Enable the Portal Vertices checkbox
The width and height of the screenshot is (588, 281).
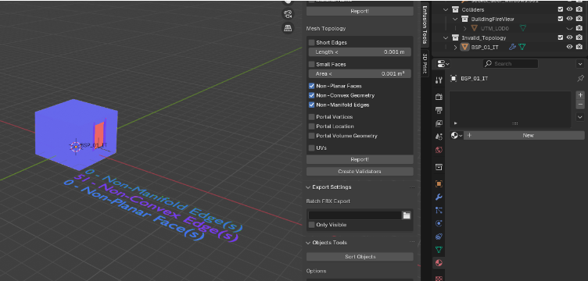click(311, 117)
